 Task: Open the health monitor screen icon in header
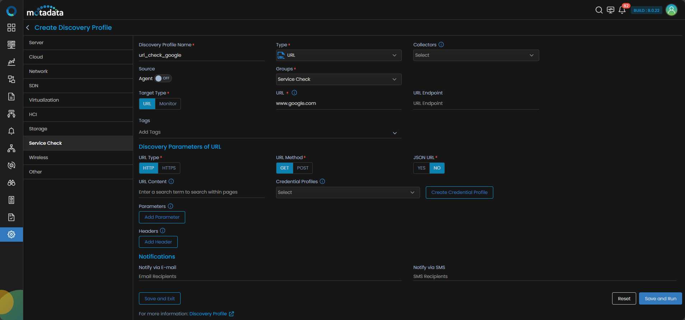click(x=610, y=10)
